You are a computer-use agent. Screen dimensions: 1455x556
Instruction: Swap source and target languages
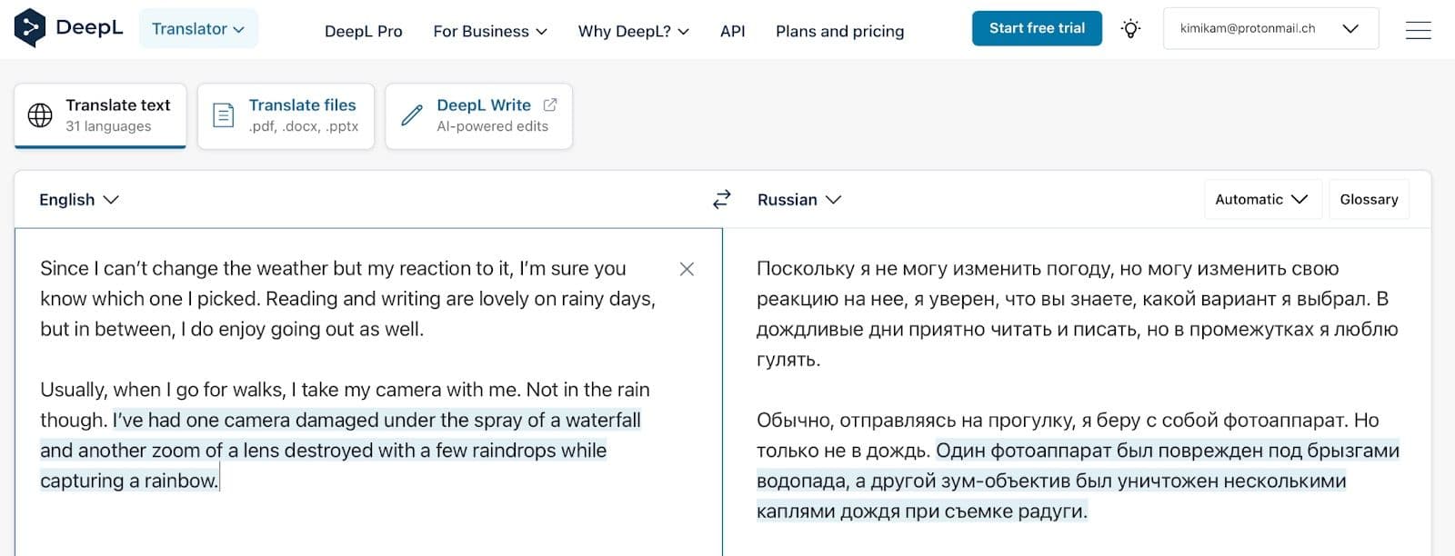point(722,200)
